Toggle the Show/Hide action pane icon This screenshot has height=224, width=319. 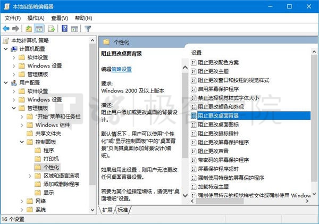point(74,29)
